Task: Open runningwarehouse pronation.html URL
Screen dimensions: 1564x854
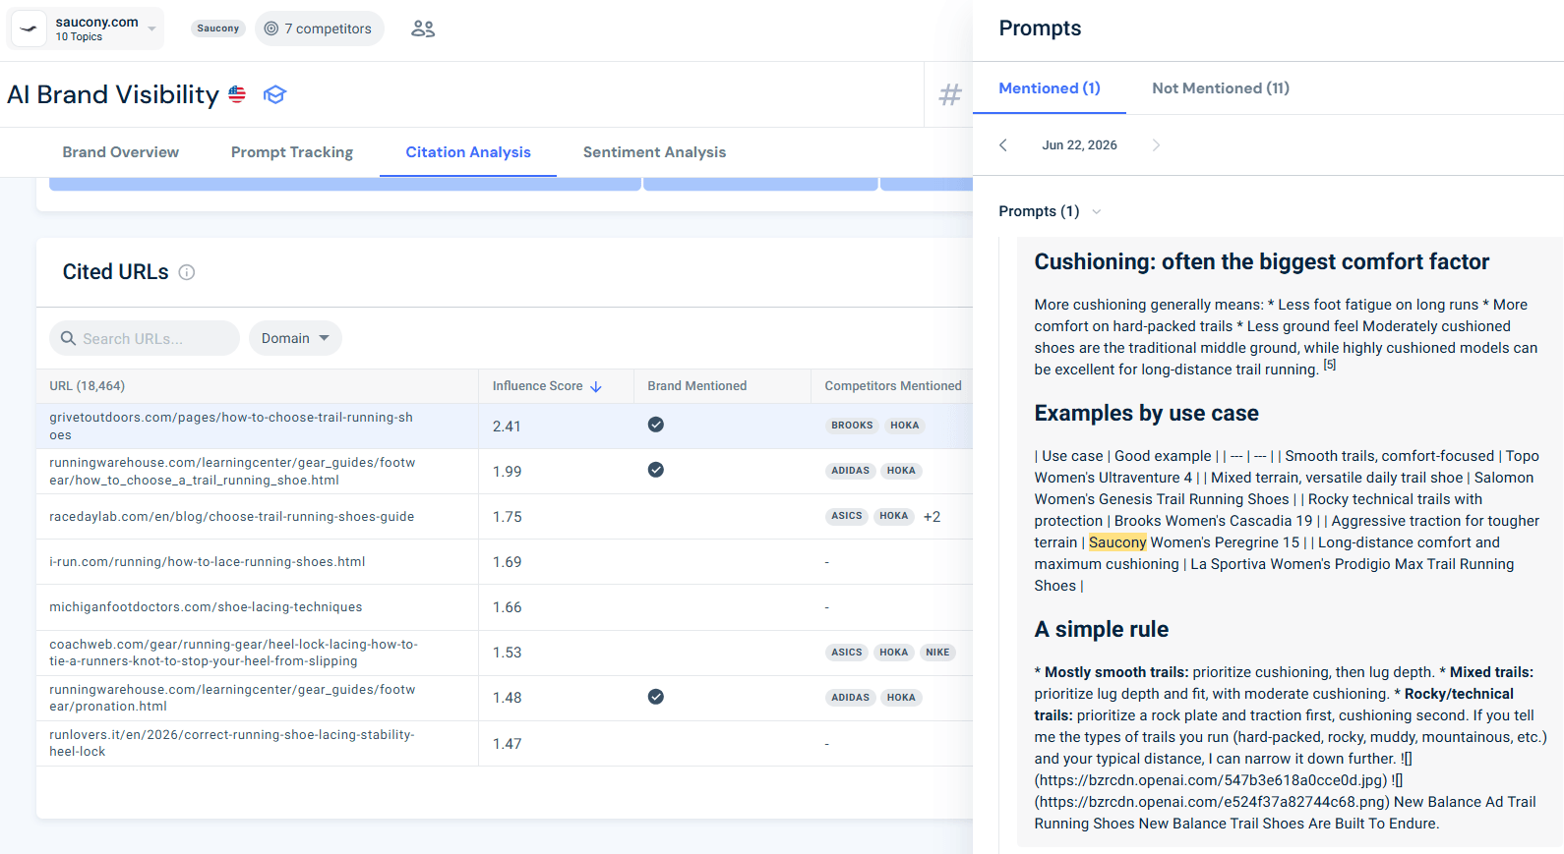Action: (232, 698)
